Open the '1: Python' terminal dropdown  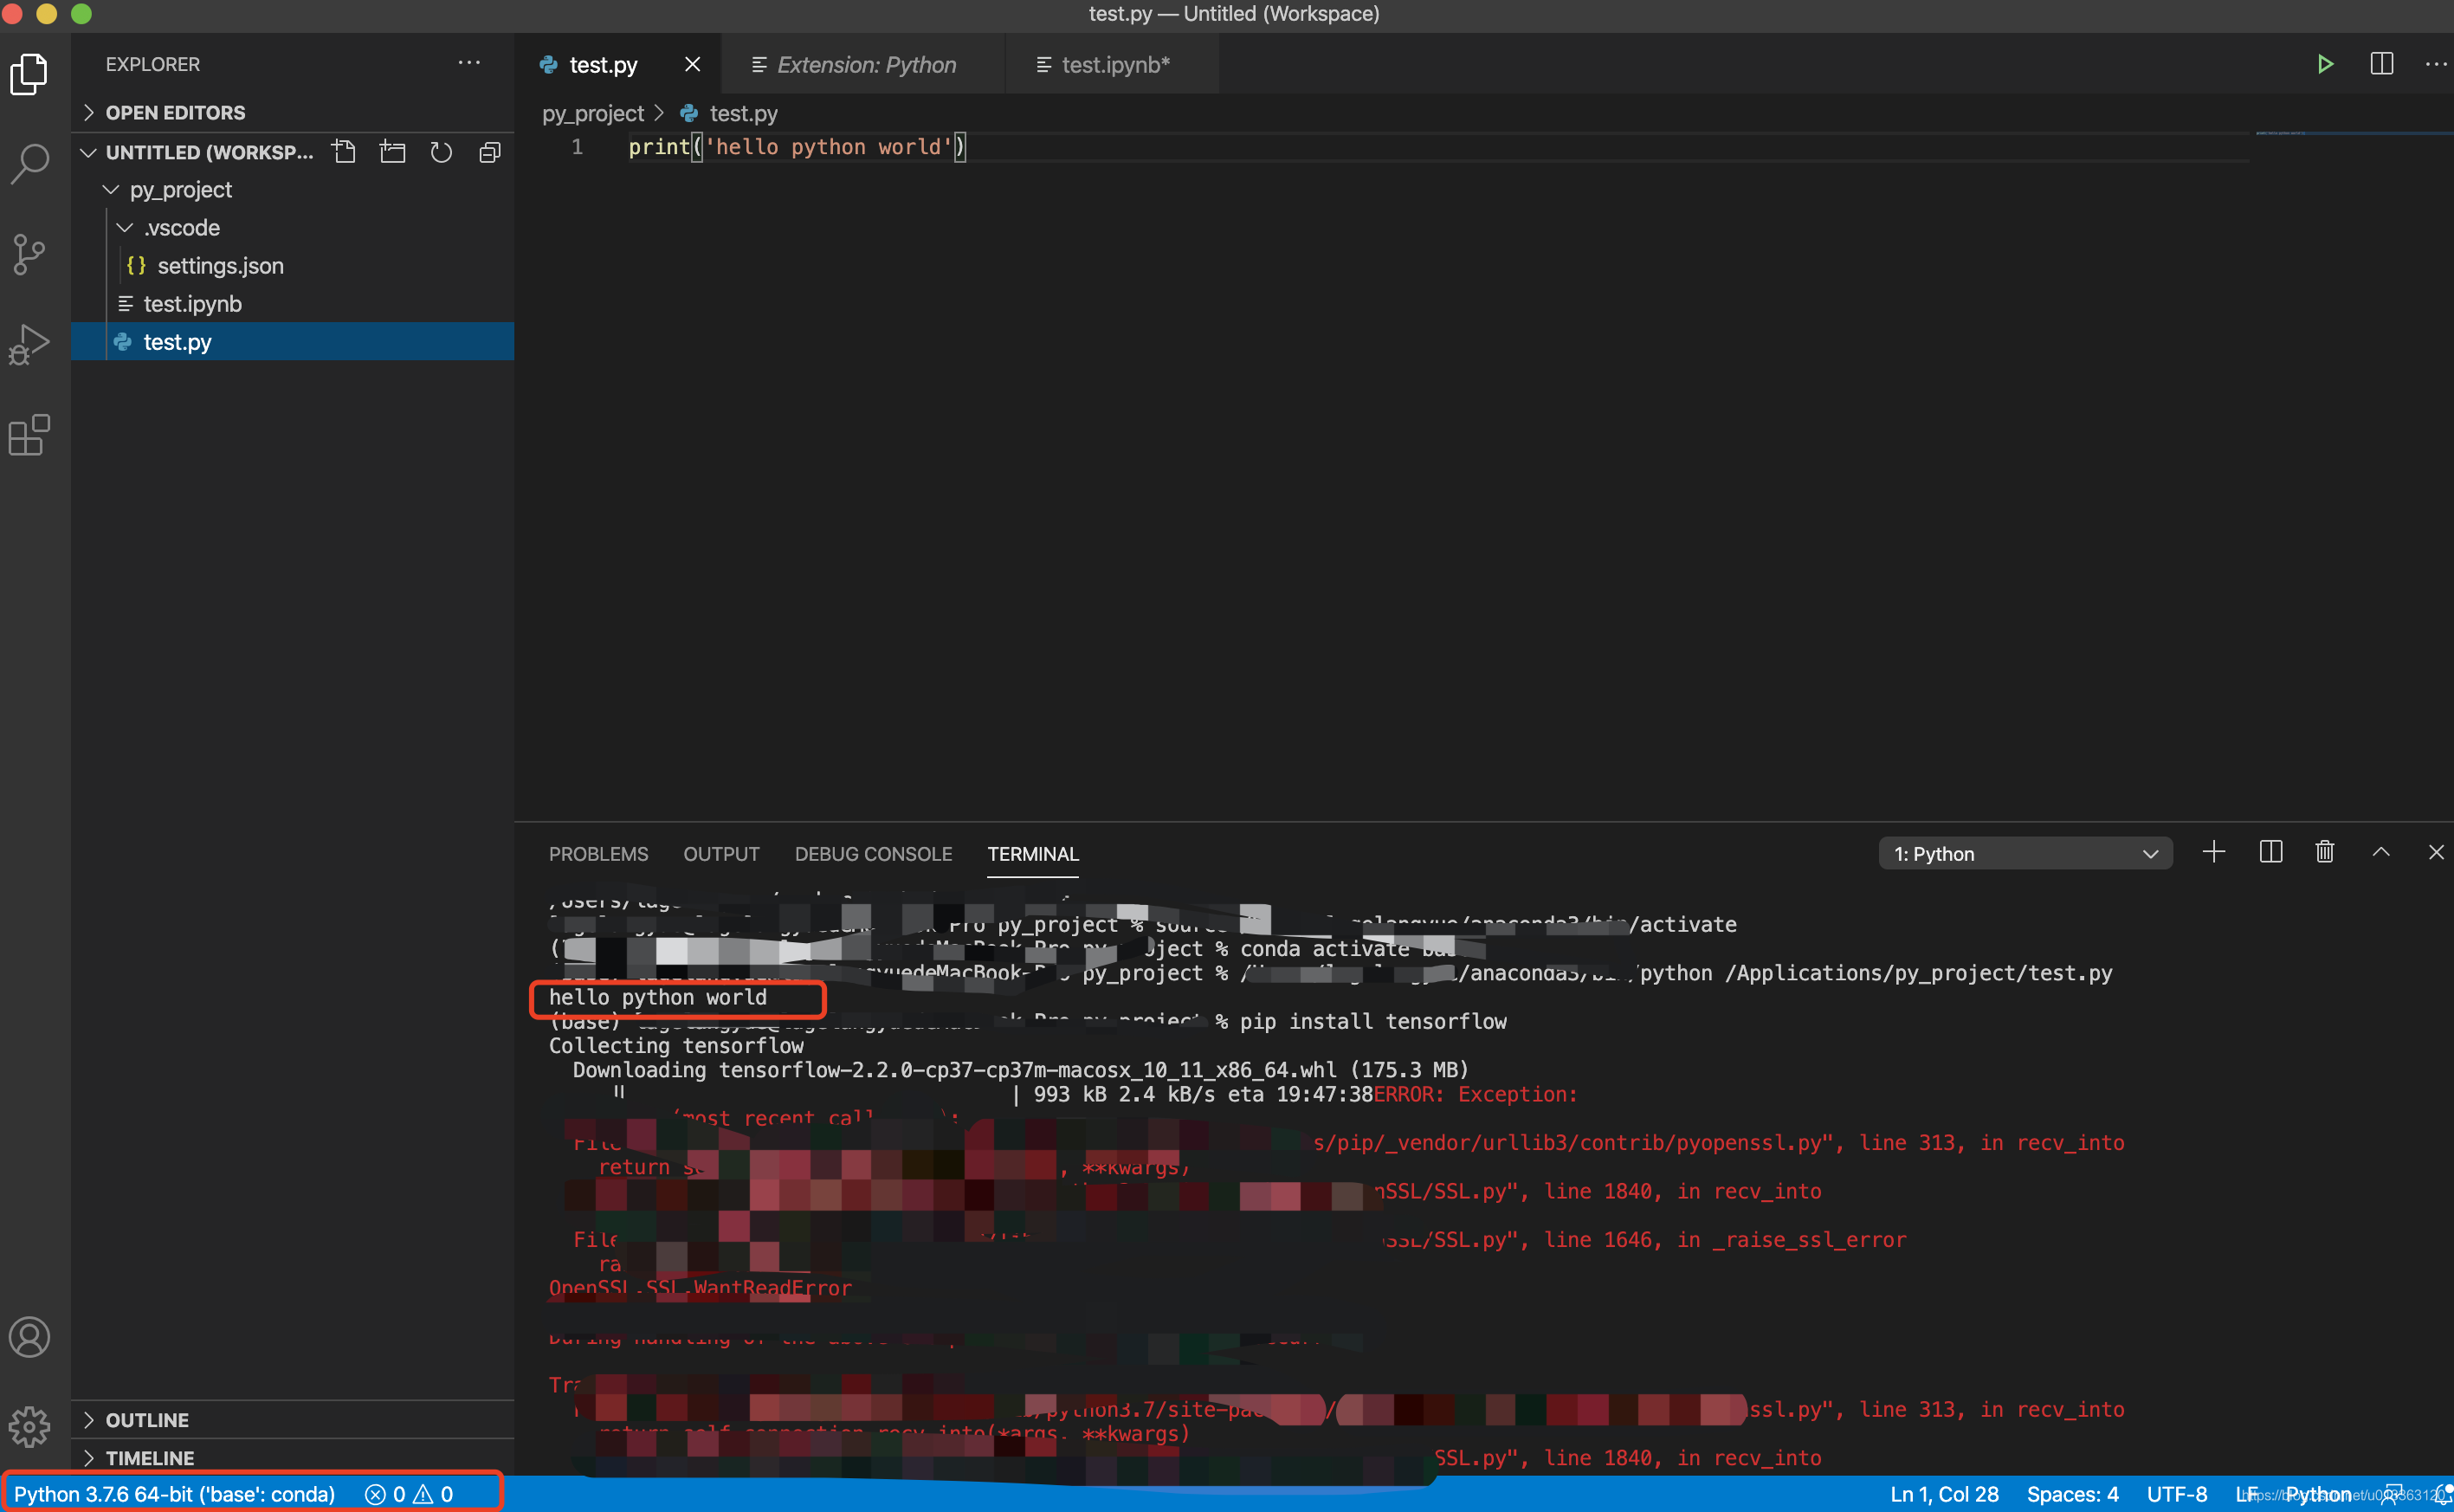tap(2025, 854)
